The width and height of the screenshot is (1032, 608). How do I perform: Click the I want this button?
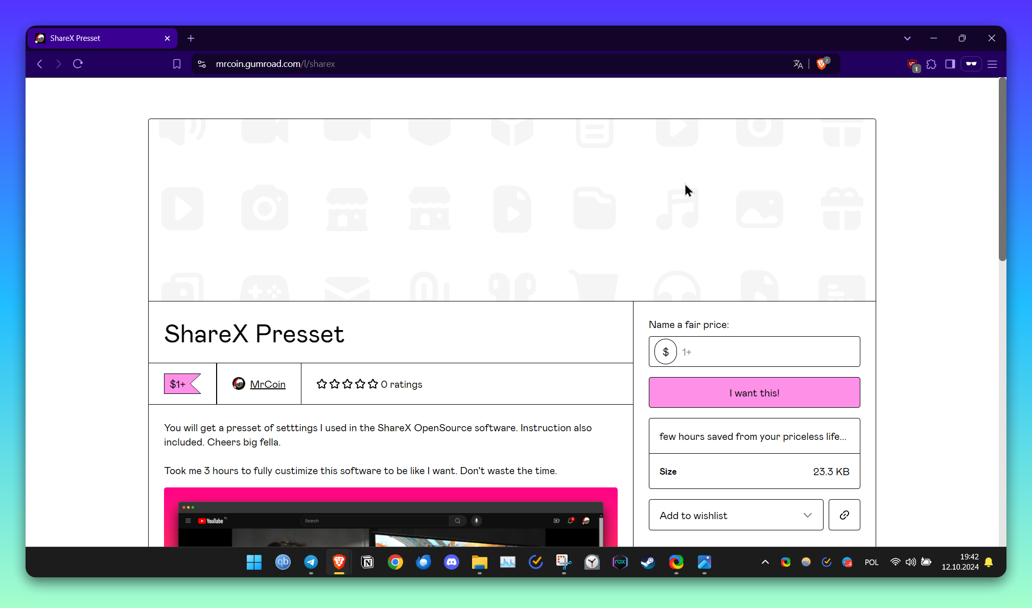[x=754, y=392]
